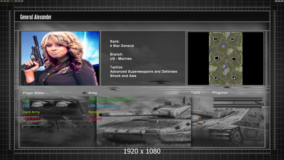Click 'USA Laser General' army entry
284x160 pixels.
click(x=103, y=106)
